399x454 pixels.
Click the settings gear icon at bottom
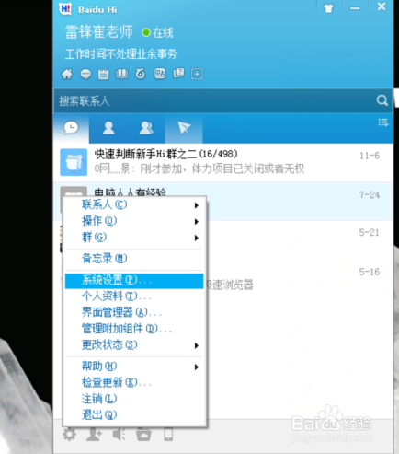pyautogui.click(x=70, y=435)
